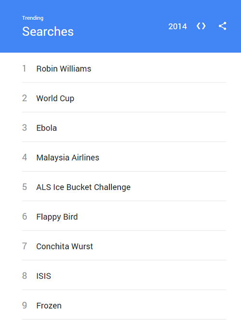
Task: Click rank number 7 beside Conchita Wurst
Action: point(25,246)
